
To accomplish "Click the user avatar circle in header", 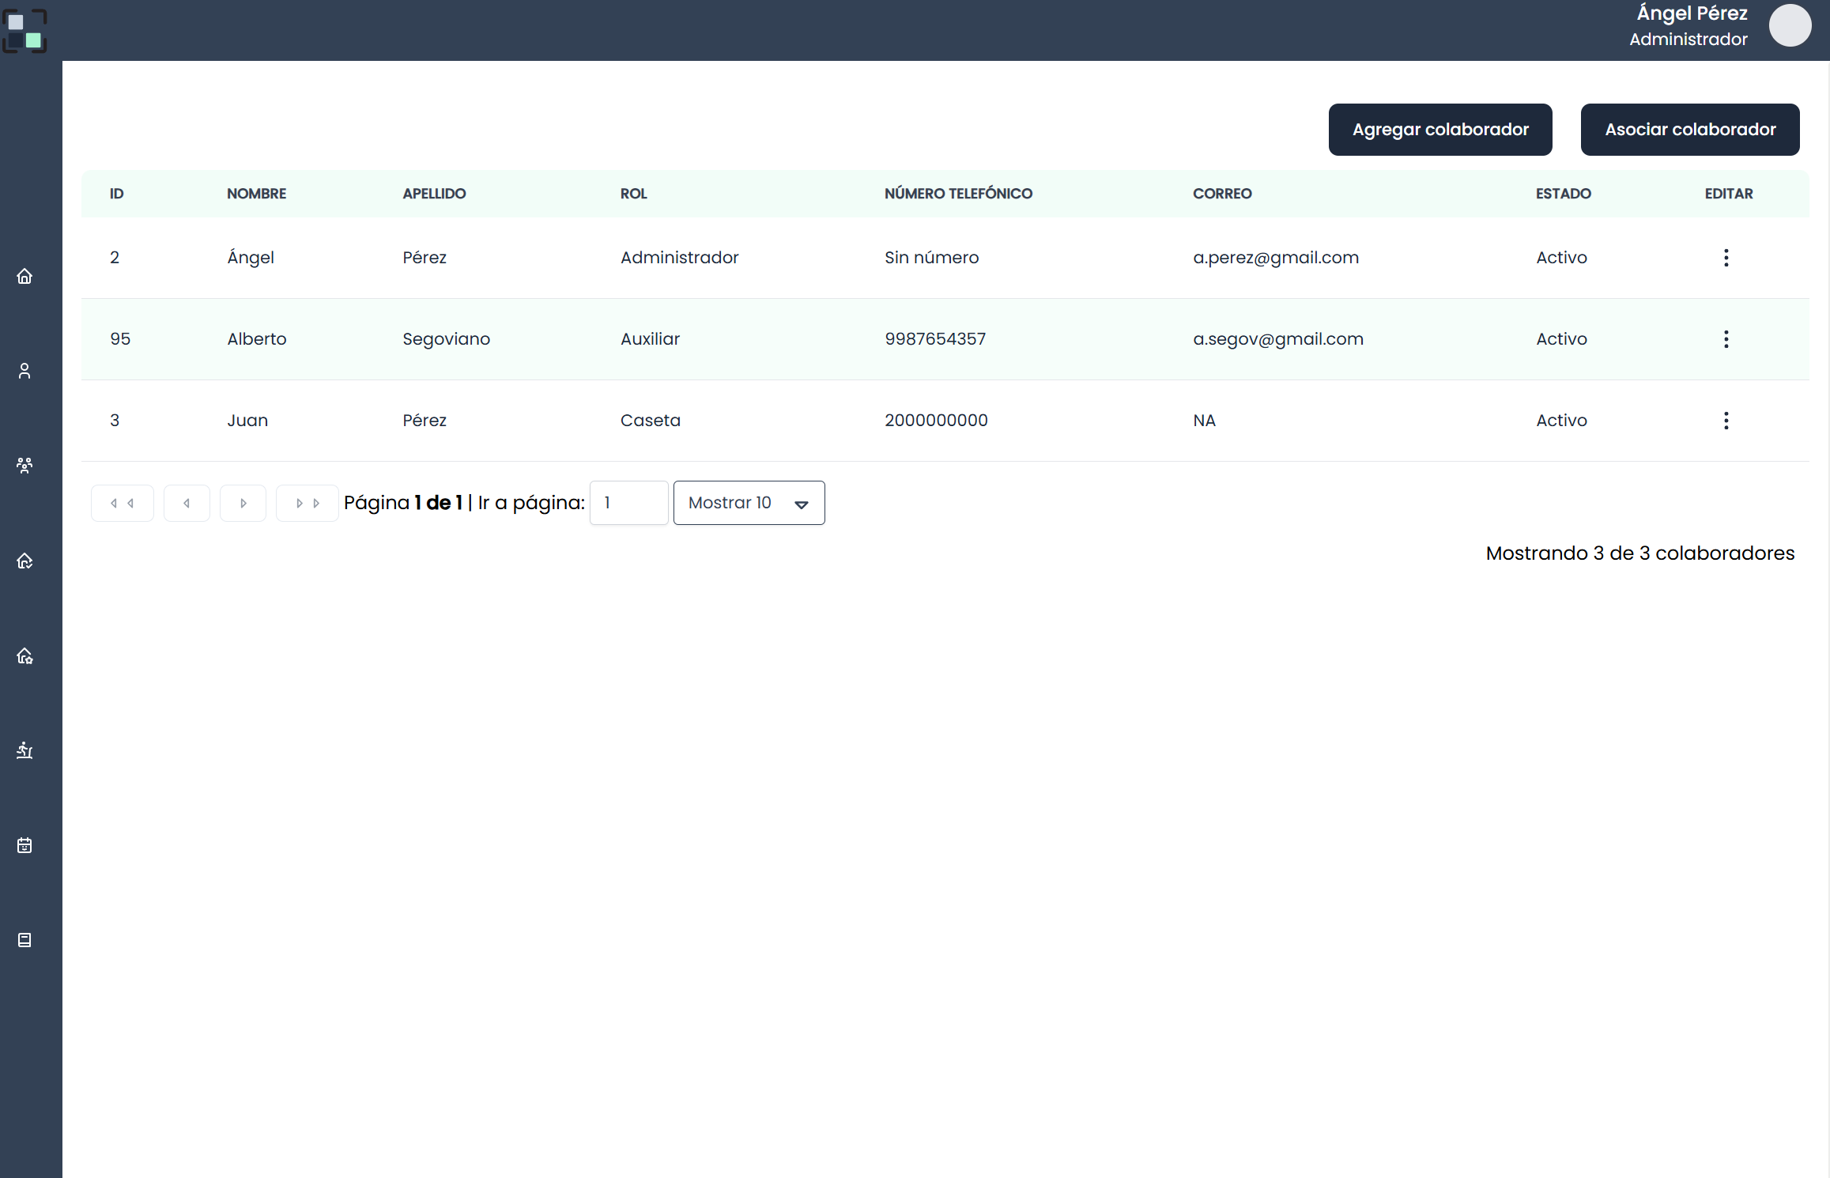I will [x=1789, y=25].
